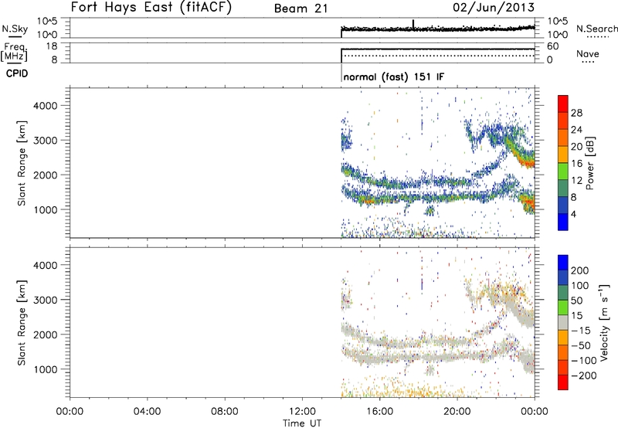The height and width of the screenshot is (428, 618).
Task: Click the 'Time UT' axis title
Action: [x=302, y=423]
